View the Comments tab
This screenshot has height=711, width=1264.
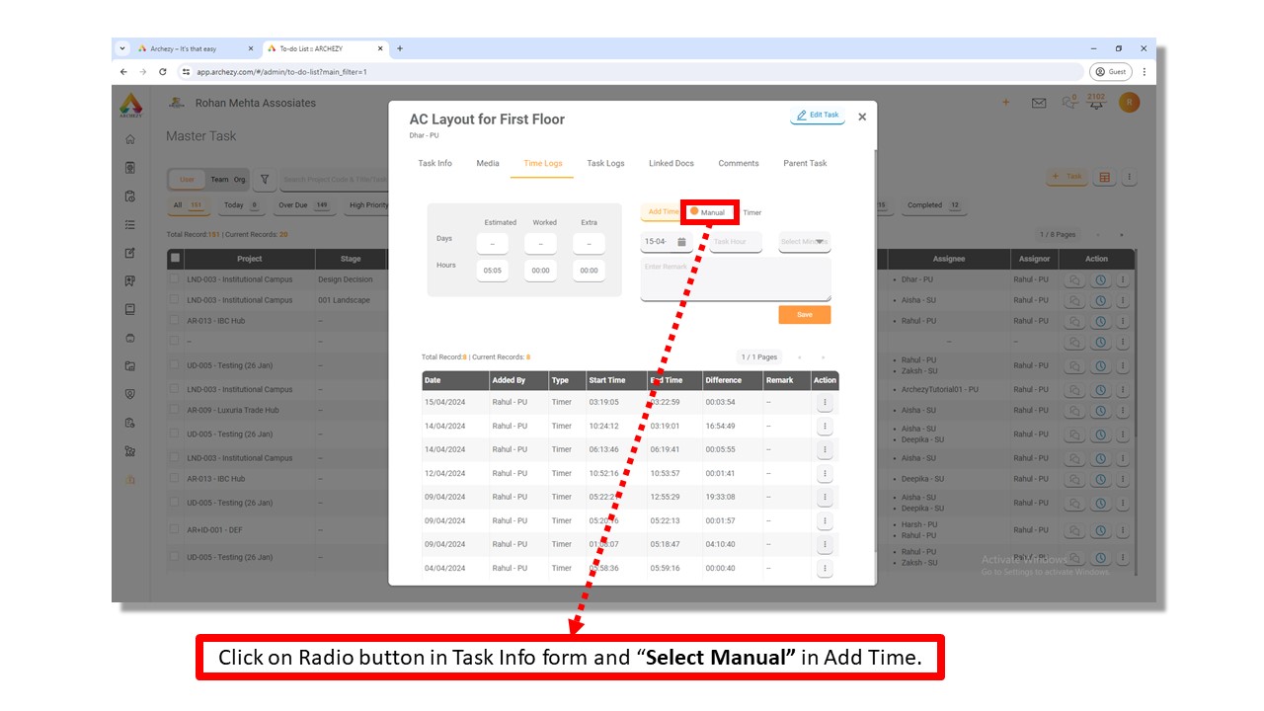pyautogui.click(x=739, y=164)
